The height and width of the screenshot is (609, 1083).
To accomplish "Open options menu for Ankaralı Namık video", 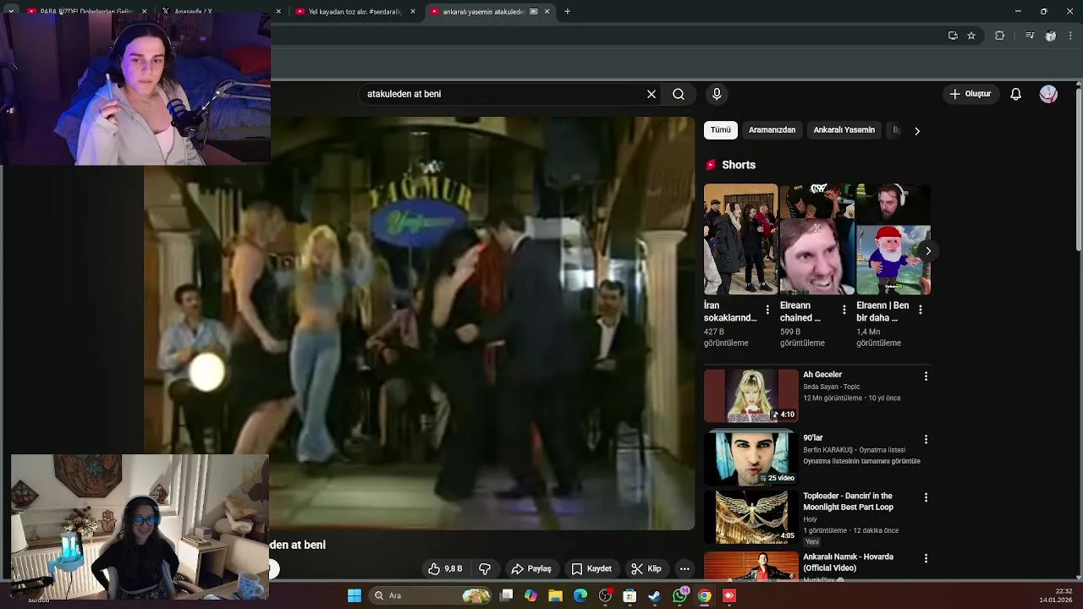I will click(926, 558).
